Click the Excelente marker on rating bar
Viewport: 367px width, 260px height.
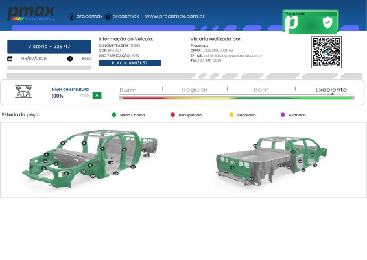coord(333,94)
